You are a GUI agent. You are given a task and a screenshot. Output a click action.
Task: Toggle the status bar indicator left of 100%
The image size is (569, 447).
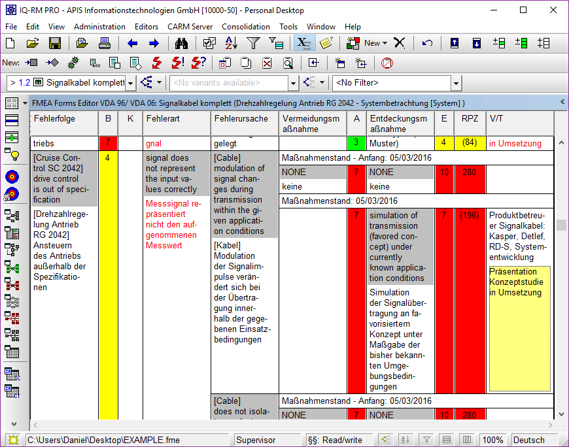point(467,440)
